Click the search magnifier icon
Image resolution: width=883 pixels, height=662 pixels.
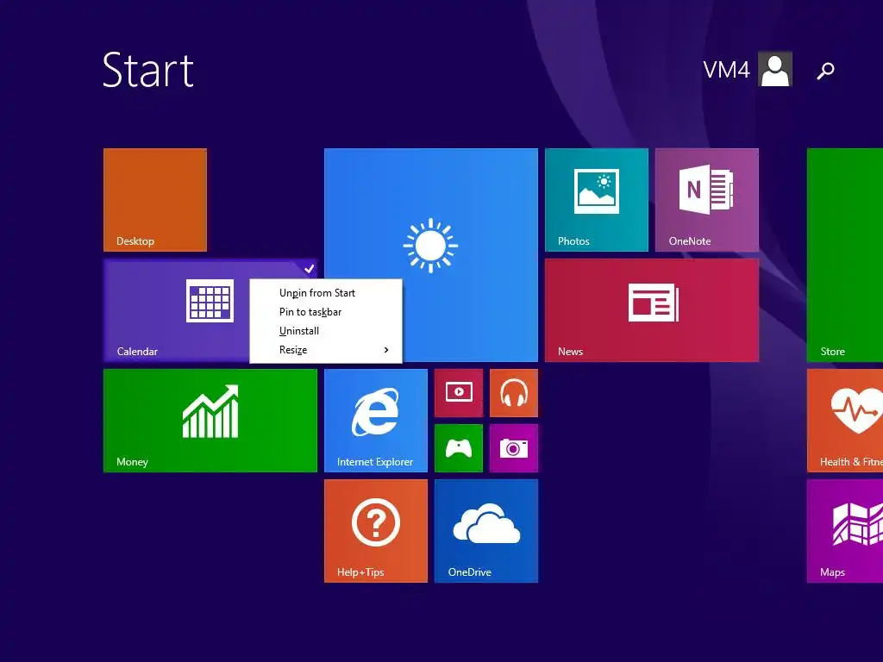point(825,71)
